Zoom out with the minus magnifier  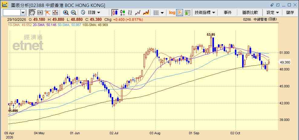click(74, 13)
